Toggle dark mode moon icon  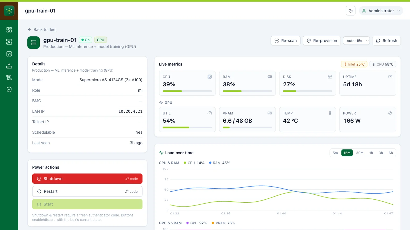[x=351, y=11]
